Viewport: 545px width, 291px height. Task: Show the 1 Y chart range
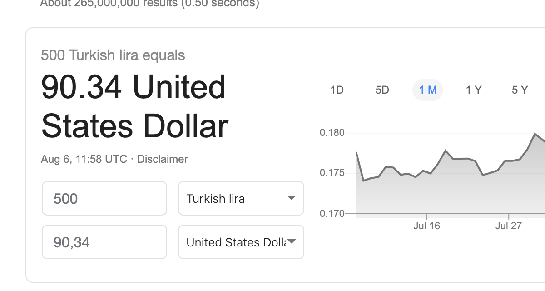(x=473, y=90)
